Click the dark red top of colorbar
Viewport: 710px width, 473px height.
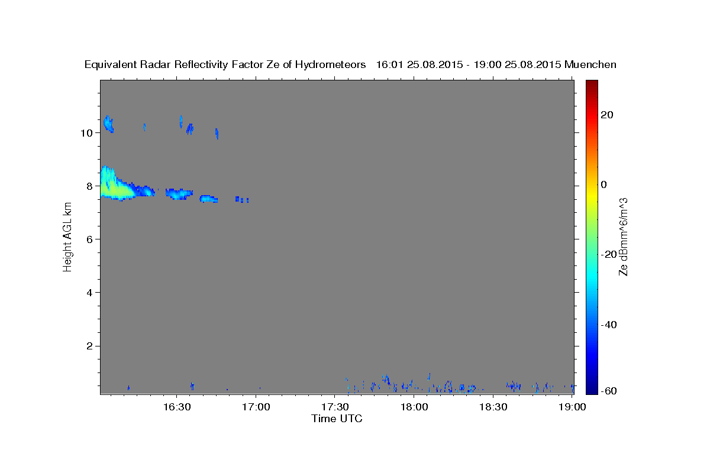(x=592, y=84)
